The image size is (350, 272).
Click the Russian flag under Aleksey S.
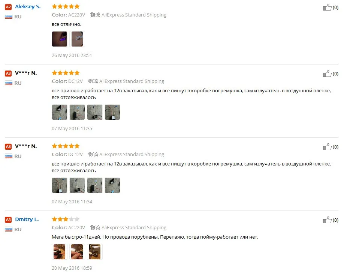point(9,17)
